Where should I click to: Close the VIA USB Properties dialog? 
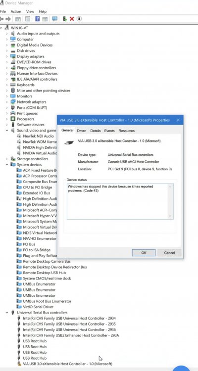pyautogui.click(x=178, y=120)
